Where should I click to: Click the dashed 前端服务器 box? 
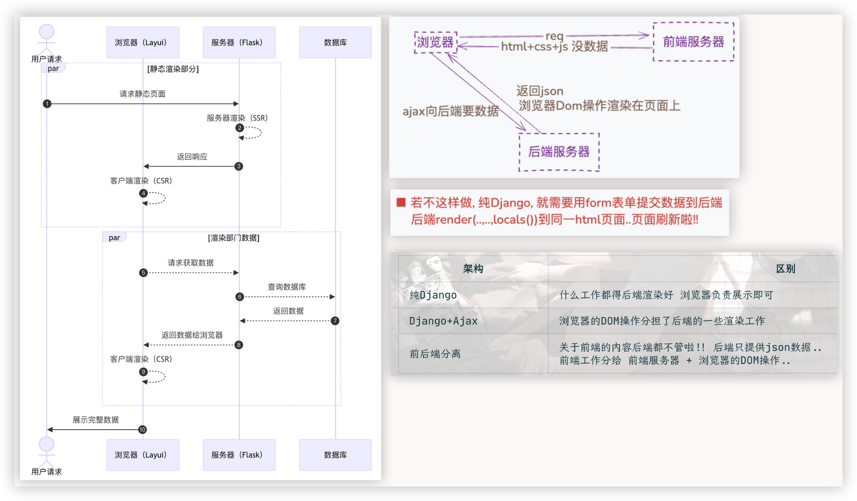693,42
